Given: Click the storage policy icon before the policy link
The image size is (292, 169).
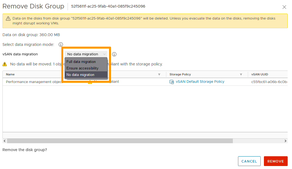Looking at the screenshot, I should click(x=172, y=82).
